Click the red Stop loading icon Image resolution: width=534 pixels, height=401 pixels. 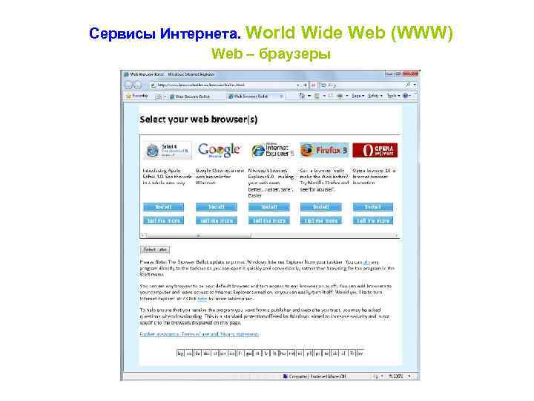[314, 85]
